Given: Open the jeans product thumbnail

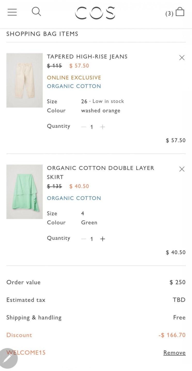Looking at the screenshot, I should [25, 80].
